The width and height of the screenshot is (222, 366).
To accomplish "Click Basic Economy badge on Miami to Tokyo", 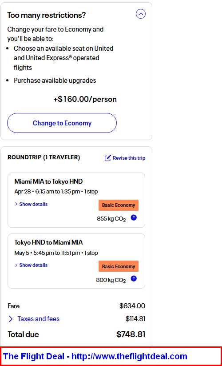I will tap(119, 205).
